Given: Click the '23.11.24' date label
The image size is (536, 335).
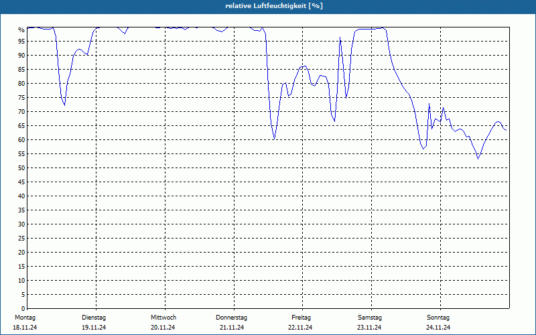Looking at the screenshot, I should click(x=369, y=328).
